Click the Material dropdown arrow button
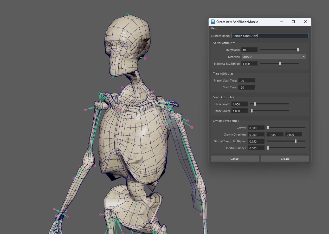The image size is (329, 234). pyautogui.click(x=303, y=57)
